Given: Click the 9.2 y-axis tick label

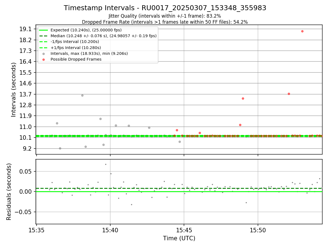Looking at the screenshot, I should pyautogui.click(x=27, y=149).
